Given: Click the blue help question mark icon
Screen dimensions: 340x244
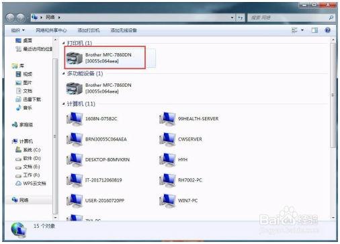Looking at the screenshot, I should point(327,30).
